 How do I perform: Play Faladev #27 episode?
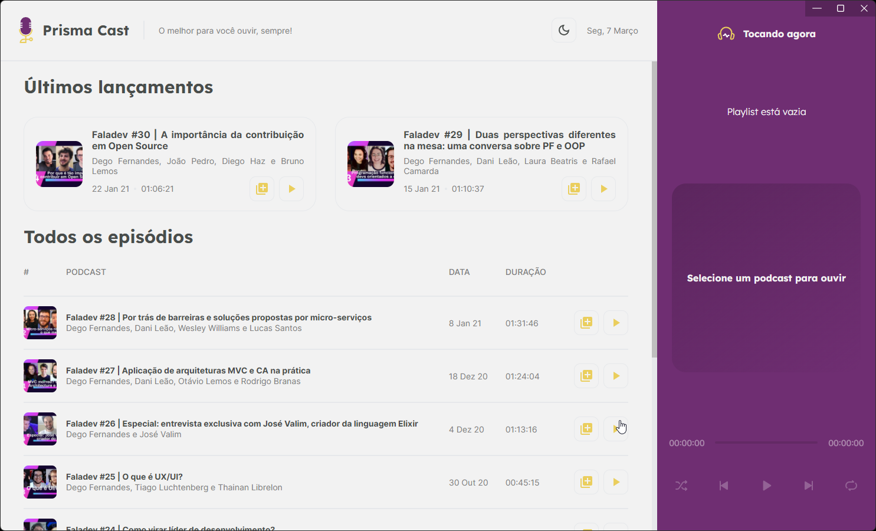point(616,376)
